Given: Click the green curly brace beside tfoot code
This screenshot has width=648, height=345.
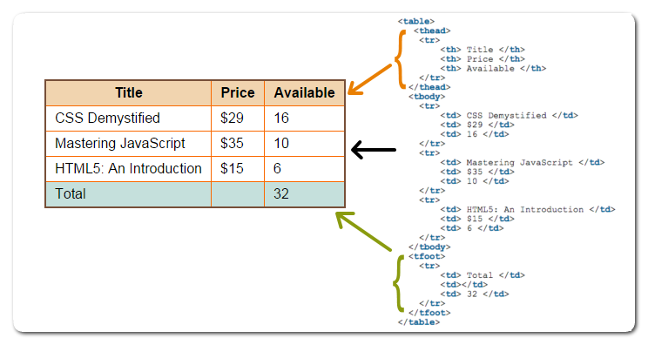Looking at the screenshot, I should [x=398, y=283].
